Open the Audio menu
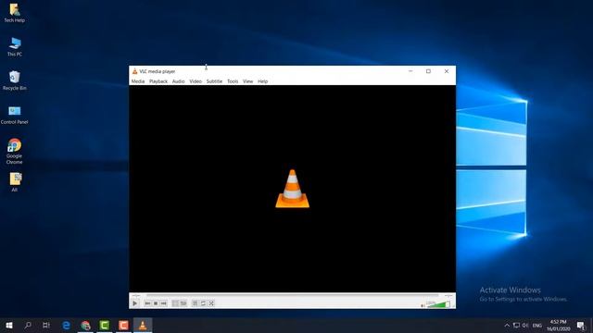The height and width of the screenshot is (333, 593). [179, 81]
